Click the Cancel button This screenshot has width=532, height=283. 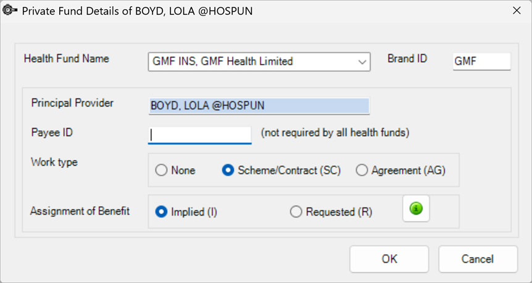[x=478, y=259]
